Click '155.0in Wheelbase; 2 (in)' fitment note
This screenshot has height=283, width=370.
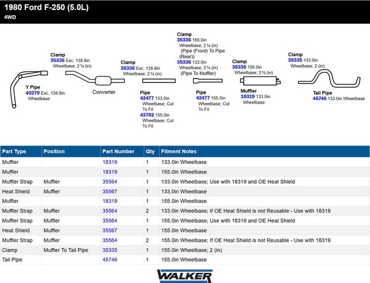192,250
